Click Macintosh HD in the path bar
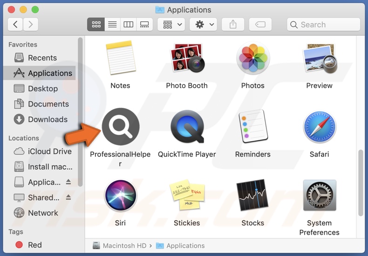Screen dimensions: 368x256 click(119, 246)
